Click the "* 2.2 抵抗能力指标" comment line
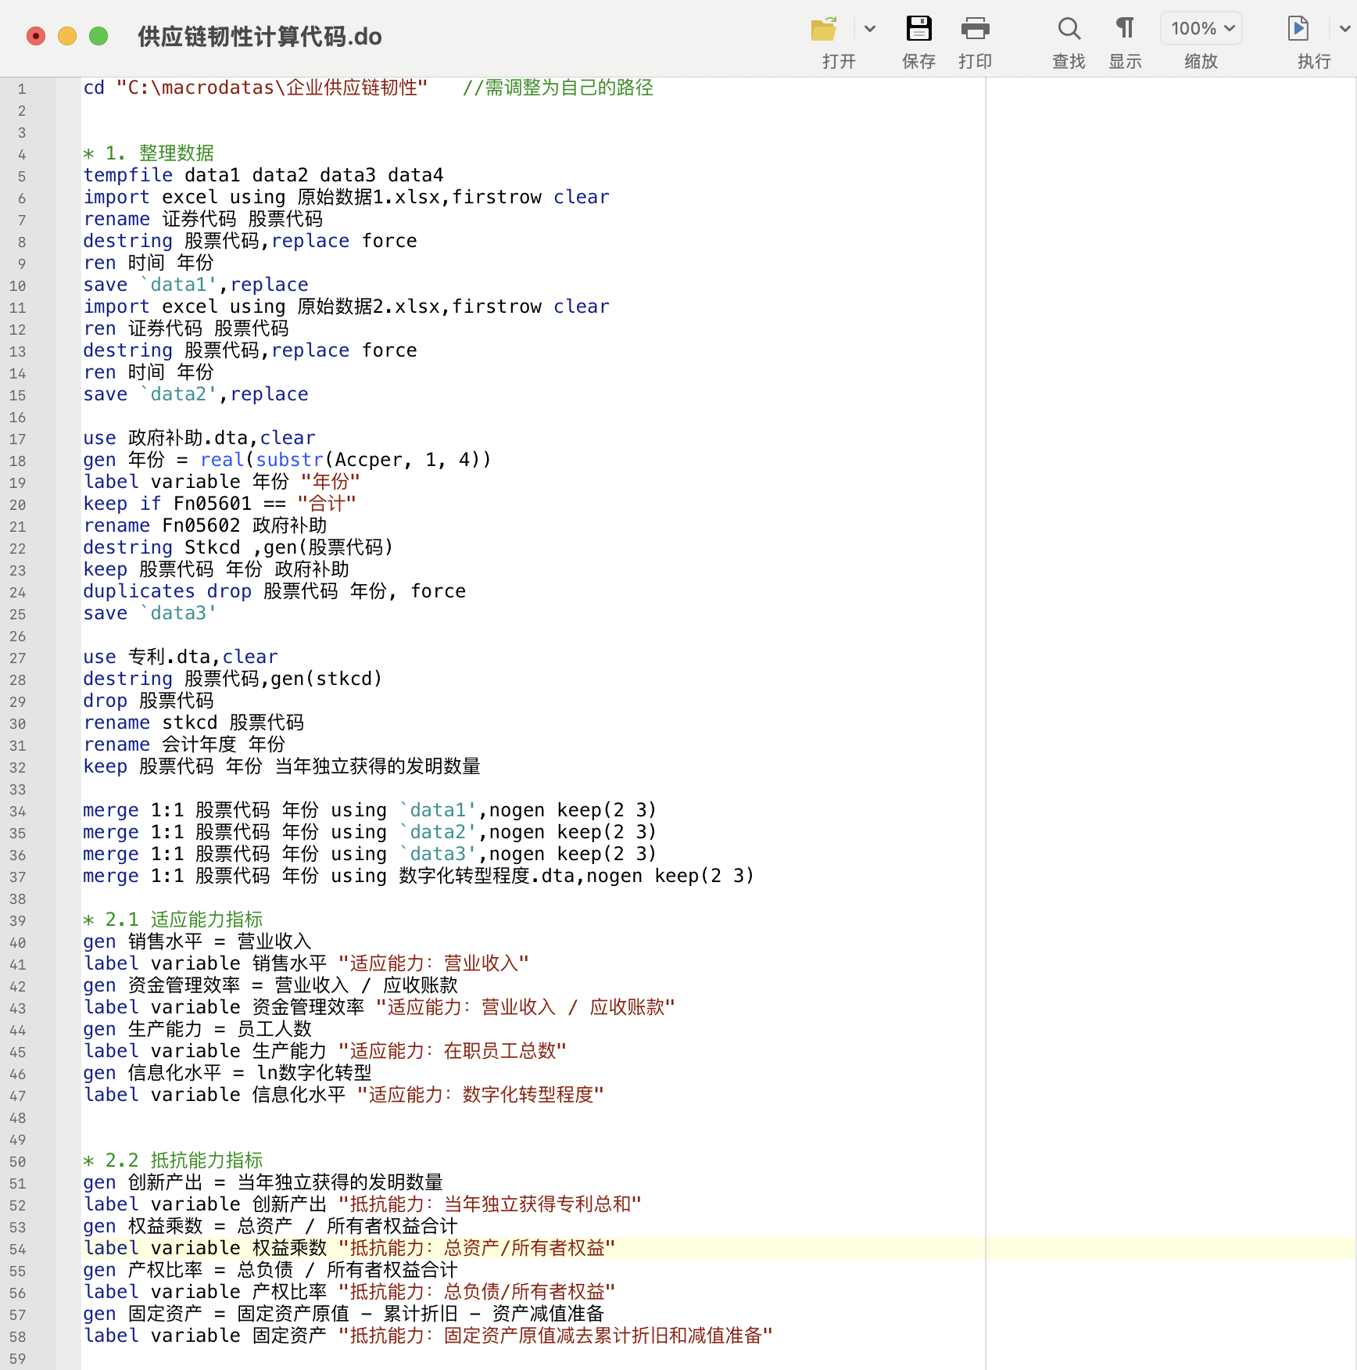 click(173, 1160)
